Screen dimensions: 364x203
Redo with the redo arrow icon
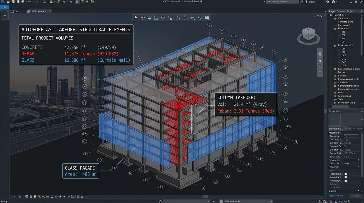pyautogui.click(x=37, y=2)
